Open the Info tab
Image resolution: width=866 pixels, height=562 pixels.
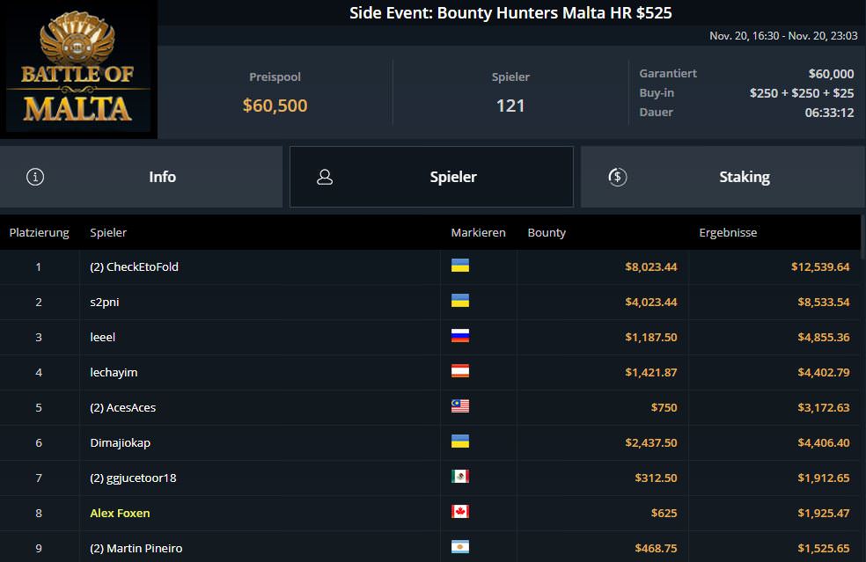[x=162, y=177]
